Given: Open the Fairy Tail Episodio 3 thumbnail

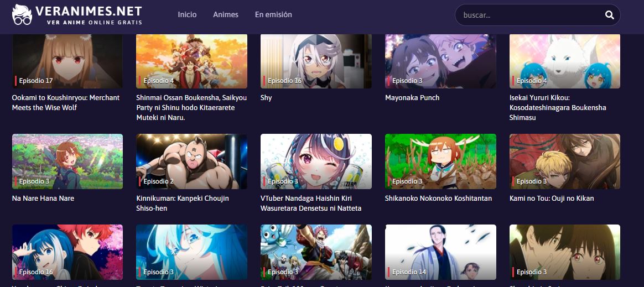Looking at the screenshot, I should tap(316, 252).
